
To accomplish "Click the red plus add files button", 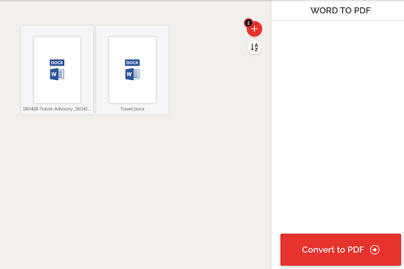I will pyautogui.click(x=255, y=29).
